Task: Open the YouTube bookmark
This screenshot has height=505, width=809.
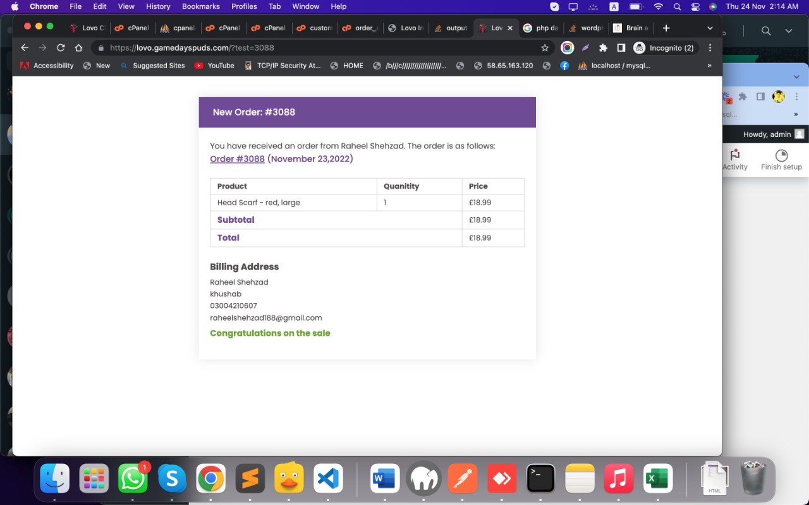Action: tap(214, 66)
